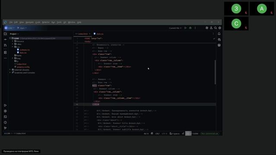Image resolution: width=276 pixels, height=155 pixels.
Task: Open Notifications bell icon
Action: (x=219, y=34)
